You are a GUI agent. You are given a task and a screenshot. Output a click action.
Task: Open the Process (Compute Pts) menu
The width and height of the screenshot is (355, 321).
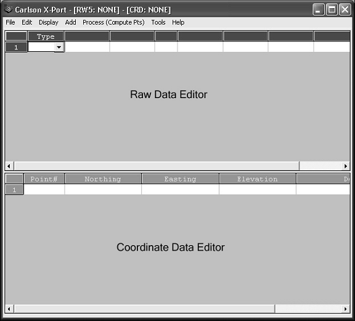tap(113, 22)
